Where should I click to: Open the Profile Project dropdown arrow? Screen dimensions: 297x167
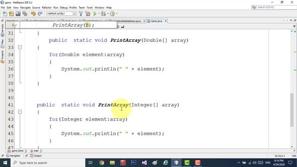click(116, 13)
